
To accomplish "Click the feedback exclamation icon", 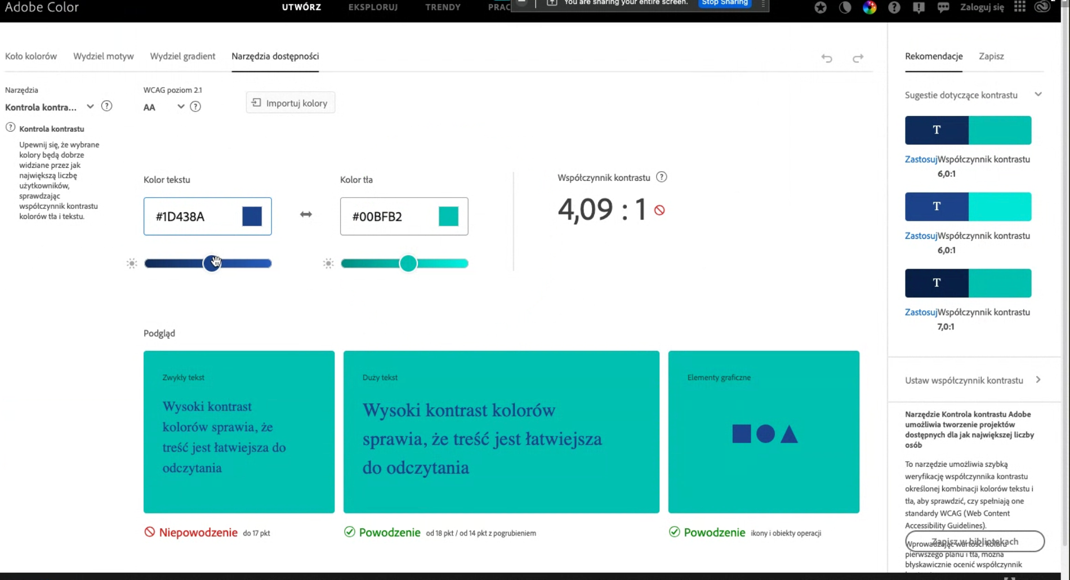I will coord(919,7).
